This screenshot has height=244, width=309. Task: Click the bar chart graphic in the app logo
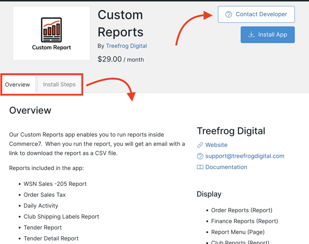click(x=52, y=30)
